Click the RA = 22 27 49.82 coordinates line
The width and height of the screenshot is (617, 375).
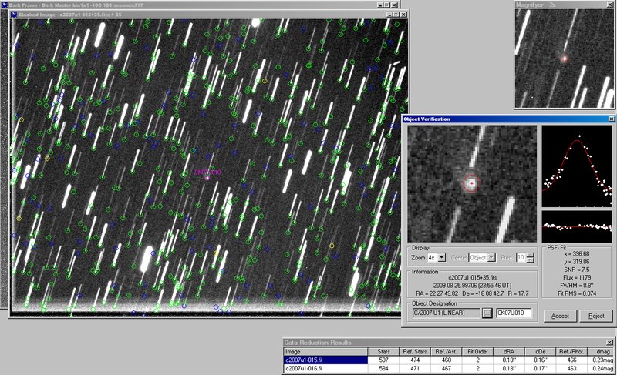pos(473,293)
